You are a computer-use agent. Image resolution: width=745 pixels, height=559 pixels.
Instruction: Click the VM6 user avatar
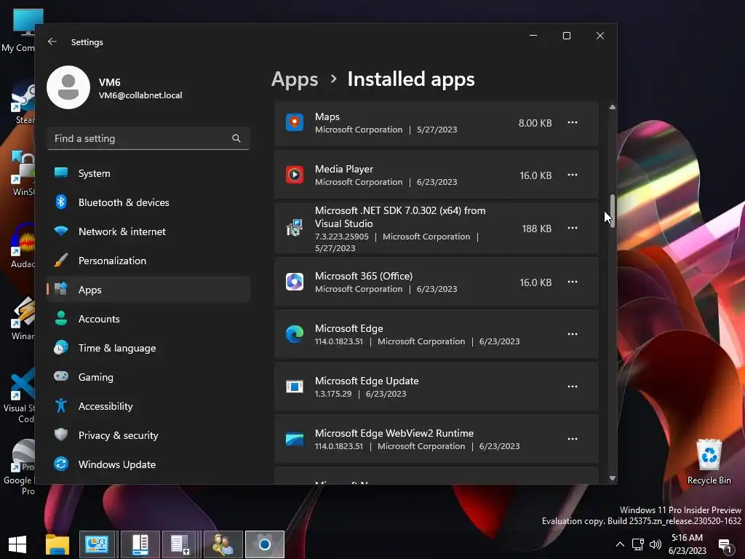pyautogui.click(x=68, y=87)
